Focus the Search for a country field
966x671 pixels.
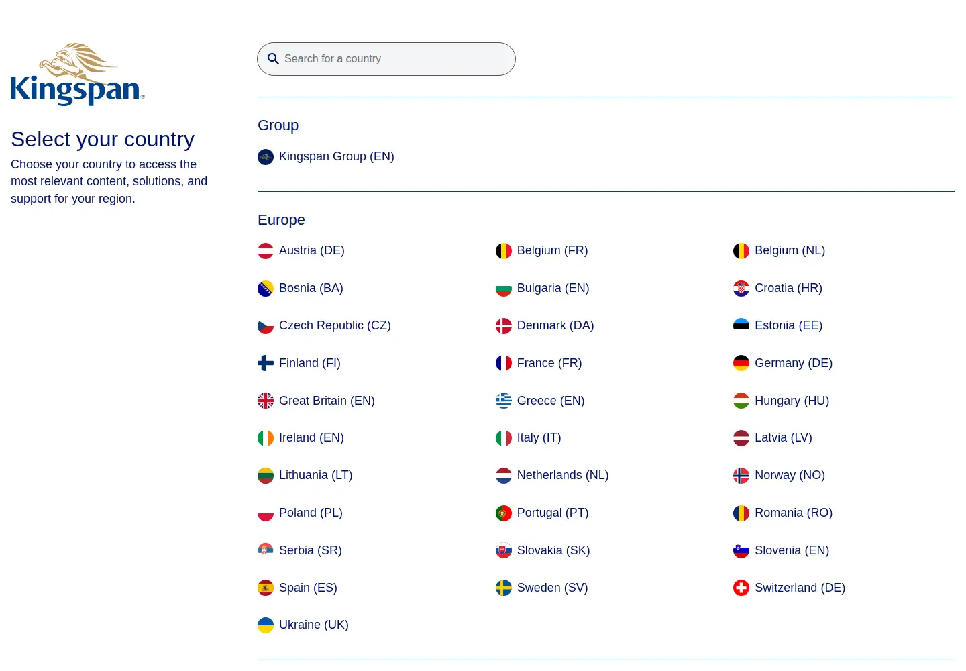coord(386,59)
